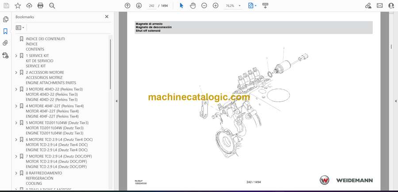The width and height of the screenshot is (398, 192).
Task: Open the security settings panel icon
Action: pyautogui.click(x=5, y=55)
